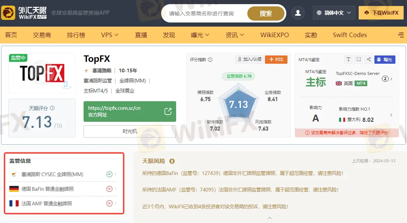This screenshot has width=407, height=223.
Task: Click the French flag icon
Action: pyautogui.click(x=14, y=203)
